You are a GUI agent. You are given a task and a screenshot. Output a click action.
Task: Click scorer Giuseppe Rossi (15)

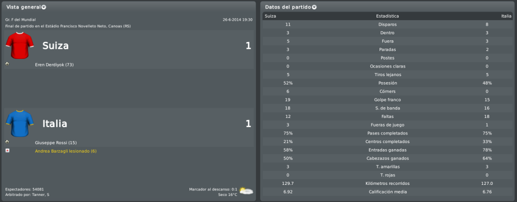coord(55,143)
